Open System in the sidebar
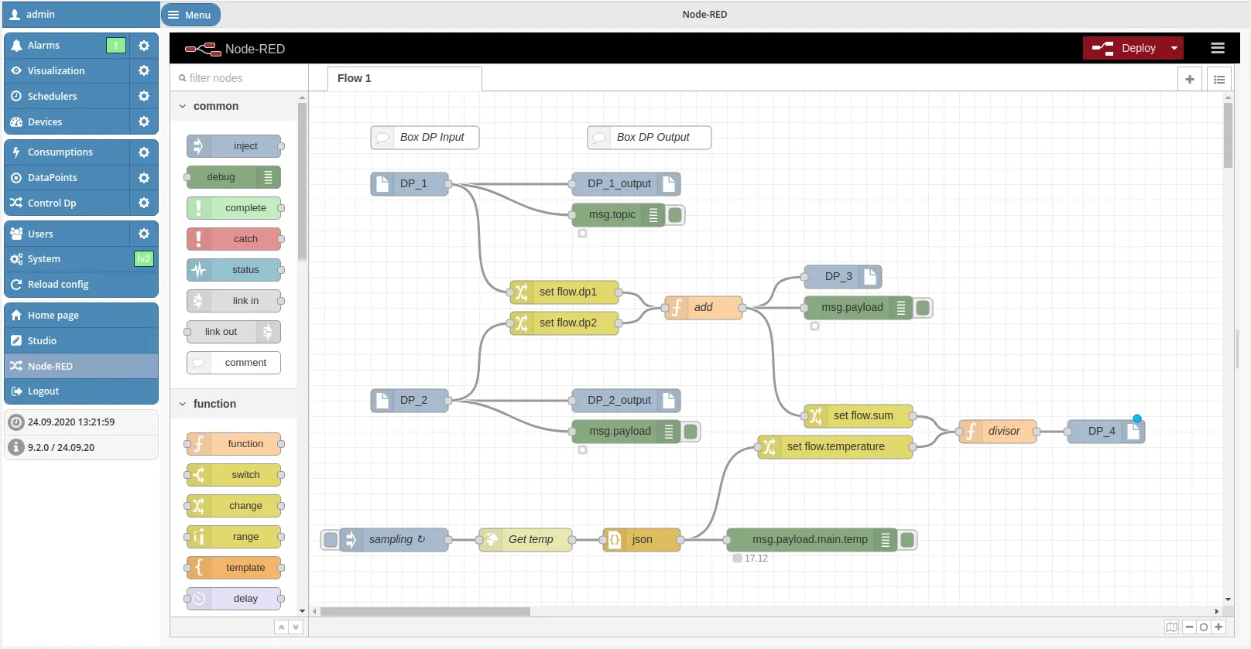This screenshot has width=1251, height=649. coord(81,259)
